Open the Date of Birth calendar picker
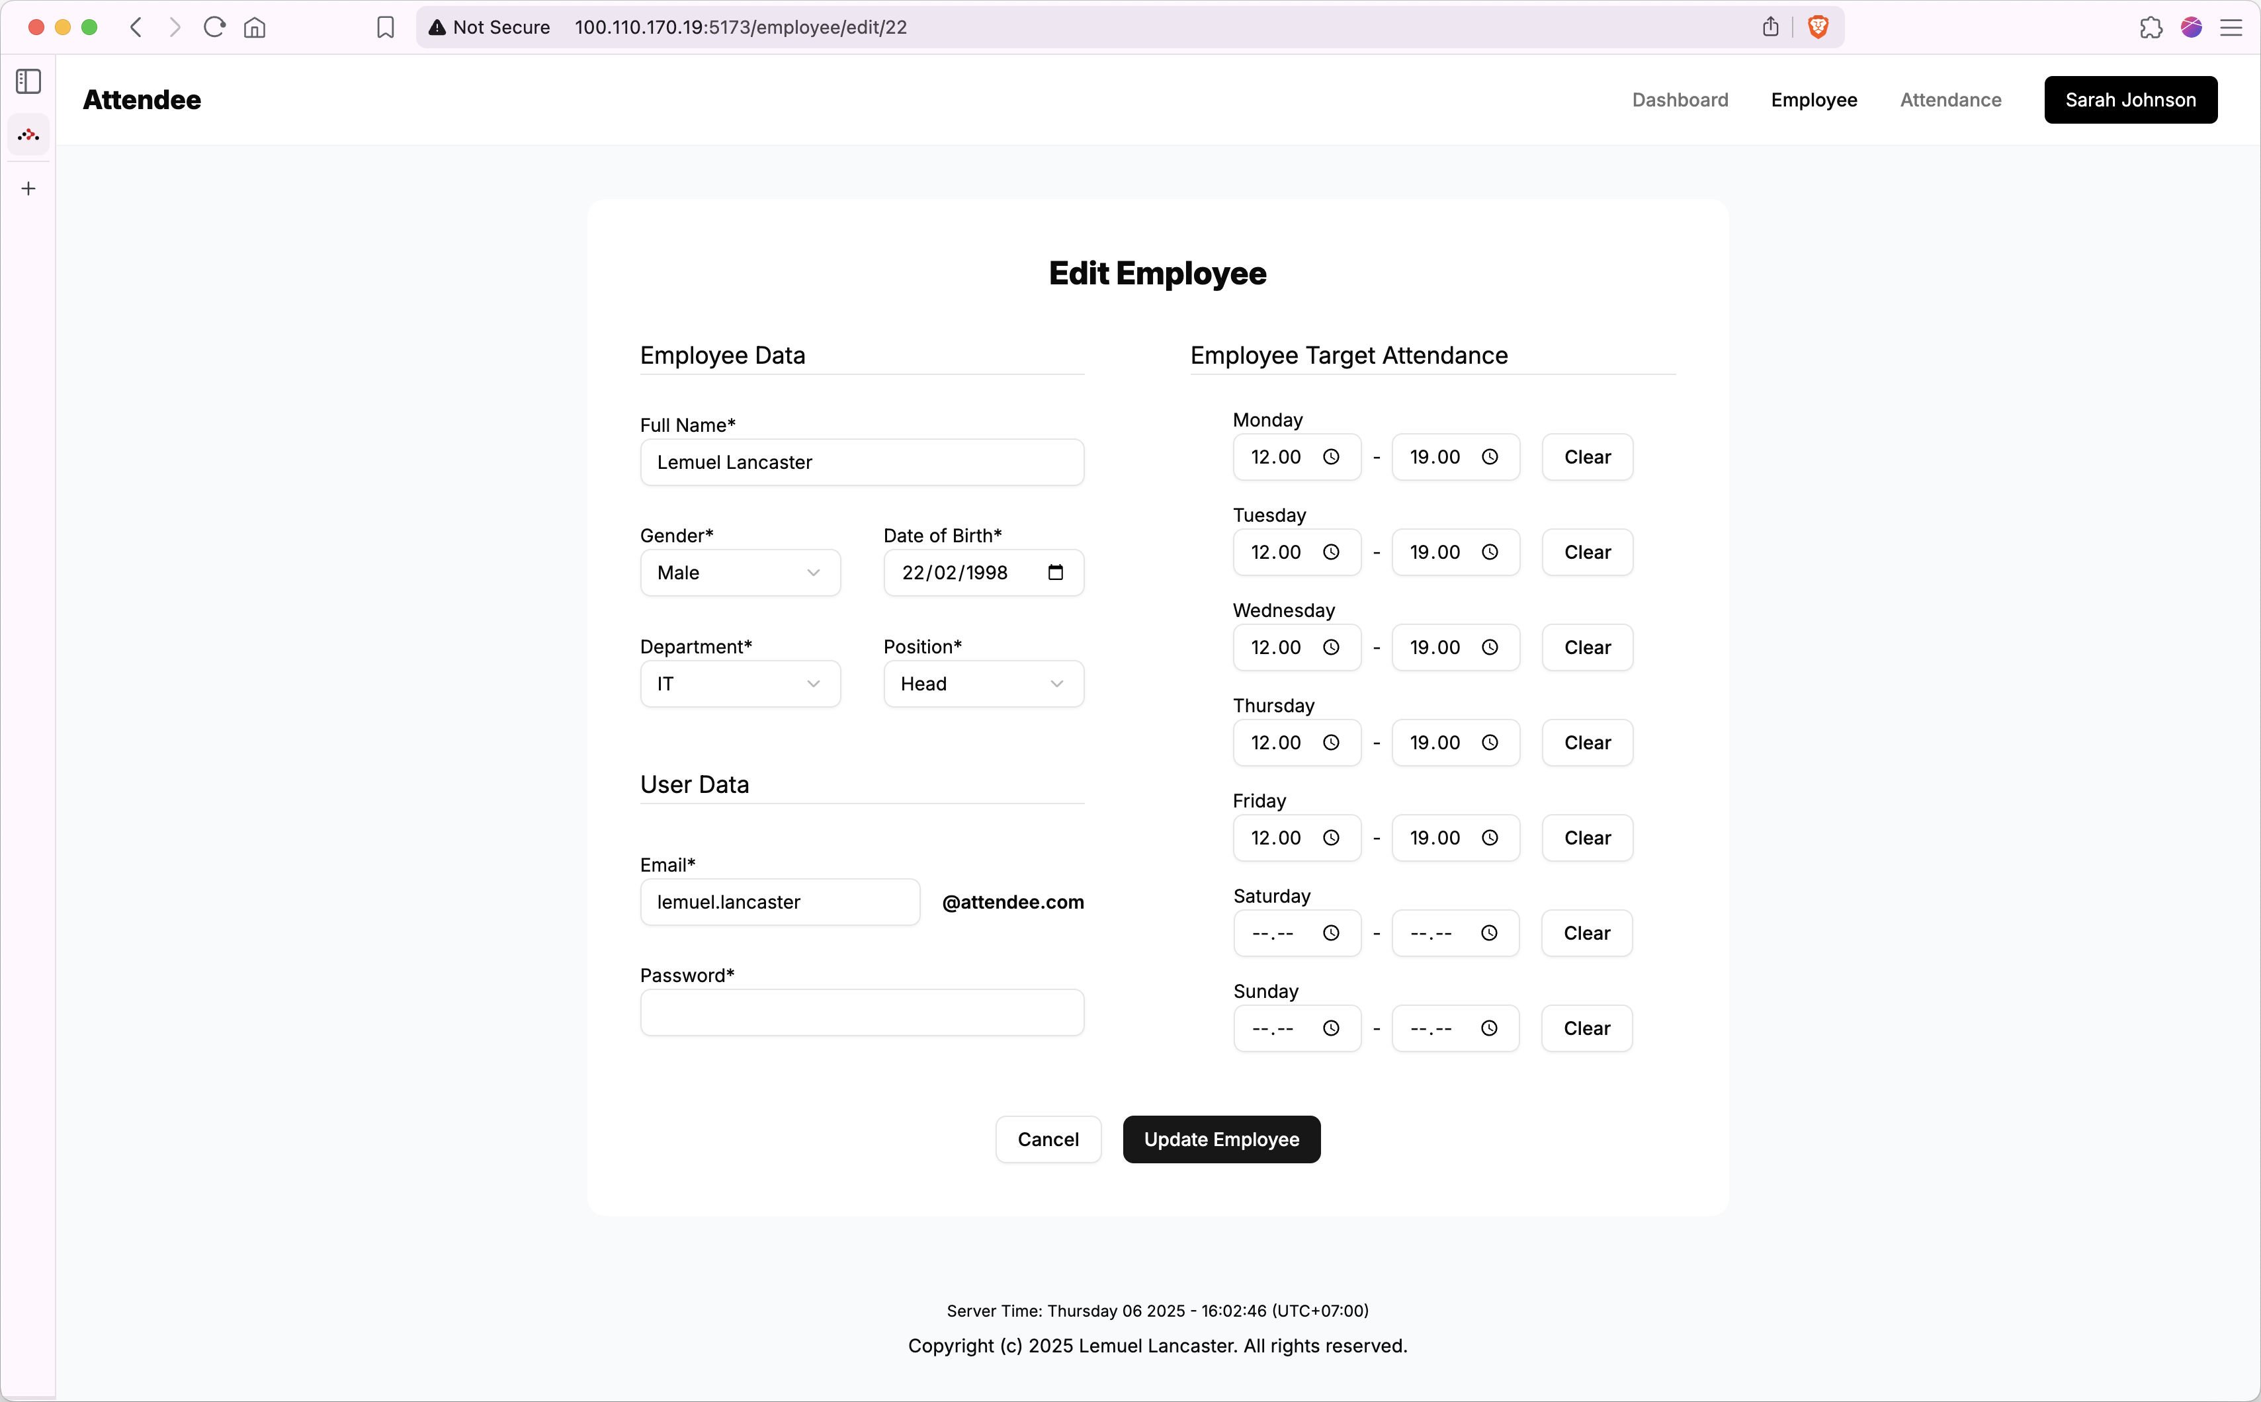Screen dimensions: 2261x1402 [1054, 572]
